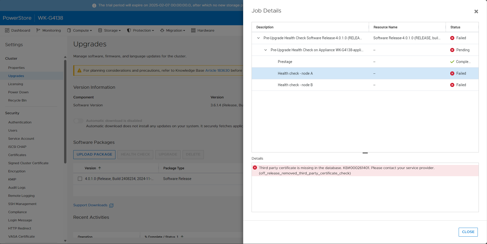The height and width of the screenshot is (244, 487).
Task: Check the 4.0.1.0 software package checkbox
Action: (x=80, y=179)
